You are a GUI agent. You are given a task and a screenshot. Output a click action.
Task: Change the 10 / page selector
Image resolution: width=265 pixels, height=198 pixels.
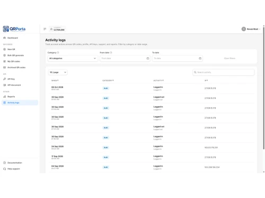pos(58,72)
